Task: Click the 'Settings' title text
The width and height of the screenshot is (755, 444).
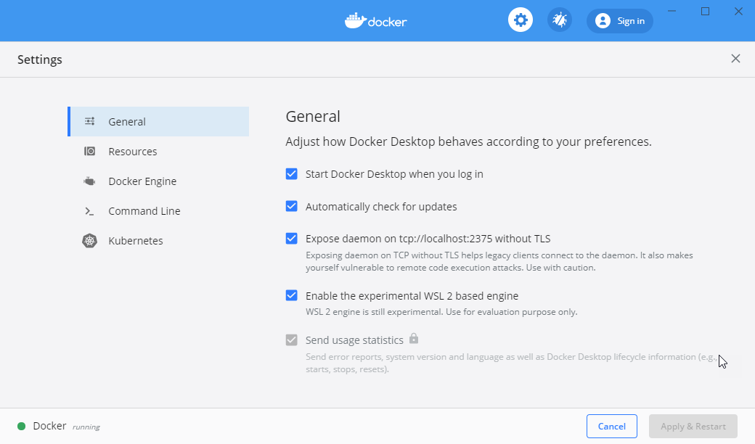Action: [x=40, y=59]
